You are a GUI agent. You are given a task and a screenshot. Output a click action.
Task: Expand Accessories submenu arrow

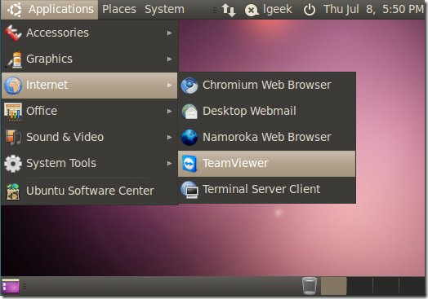[x=170, y=33]
